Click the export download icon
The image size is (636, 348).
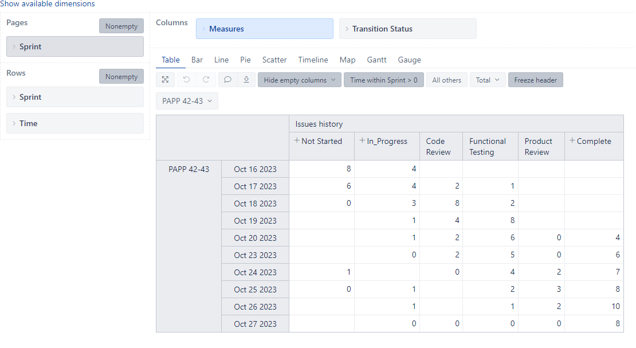(x=246, y=80)
